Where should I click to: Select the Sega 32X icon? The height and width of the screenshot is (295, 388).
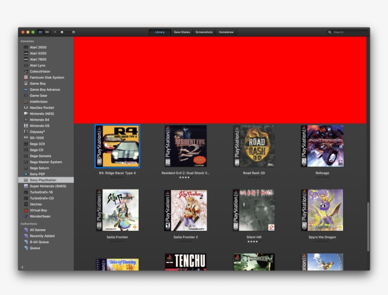[26, 144]
